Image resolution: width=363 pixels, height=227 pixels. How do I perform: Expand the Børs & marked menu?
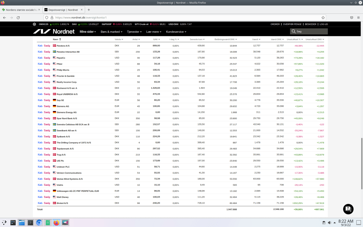coord(111,32)
